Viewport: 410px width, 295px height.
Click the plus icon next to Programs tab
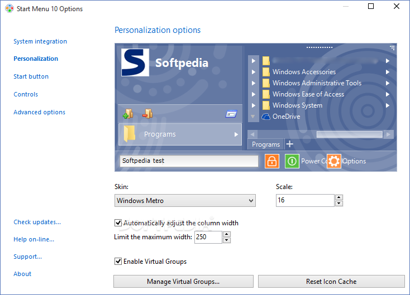(289, 144)
